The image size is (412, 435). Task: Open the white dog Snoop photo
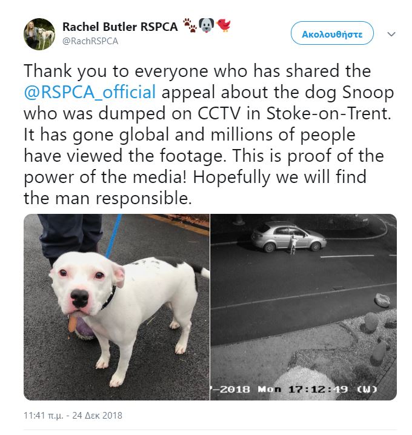pos(116,307)
